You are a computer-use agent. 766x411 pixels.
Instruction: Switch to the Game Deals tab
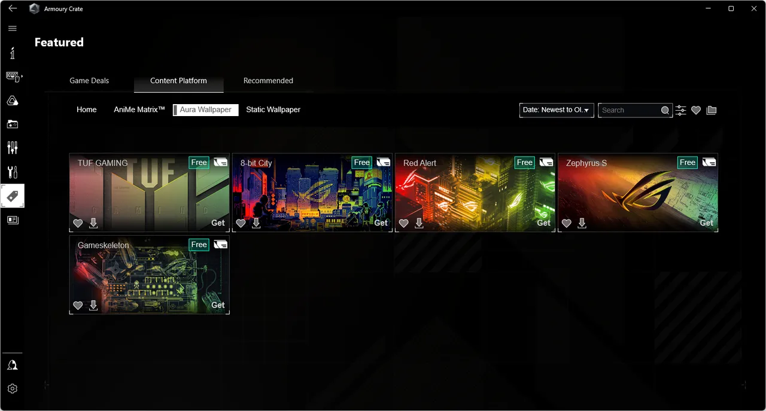pos(89,81)
